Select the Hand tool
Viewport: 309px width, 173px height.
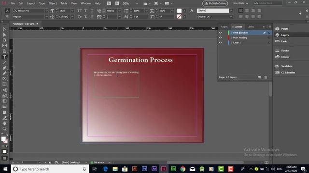pos(4,124)
